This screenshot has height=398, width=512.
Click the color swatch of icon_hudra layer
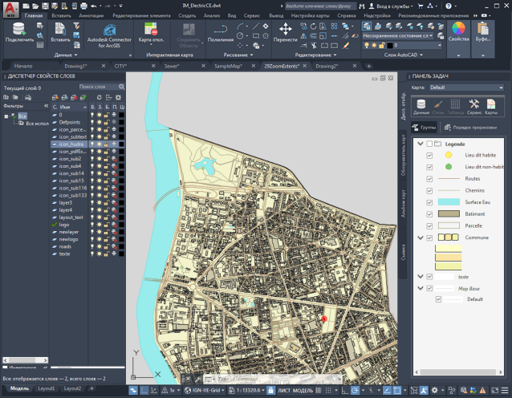point(121,144)
